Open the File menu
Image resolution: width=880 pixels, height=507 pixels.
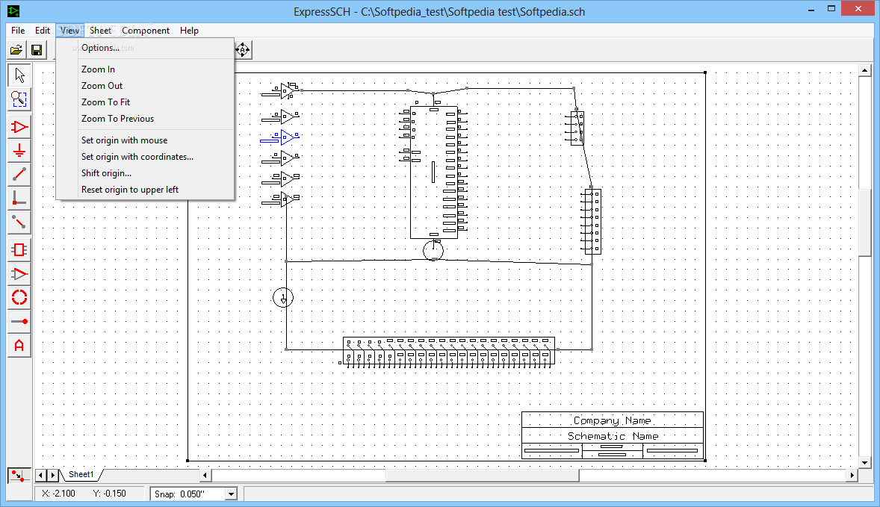(x=18, y=31)
